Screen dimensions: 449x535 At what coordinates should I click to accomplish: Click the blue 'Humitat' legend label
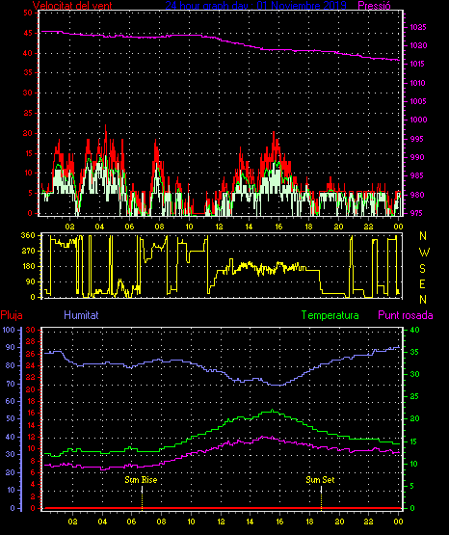pyautogui.click(x=81, y=315)
